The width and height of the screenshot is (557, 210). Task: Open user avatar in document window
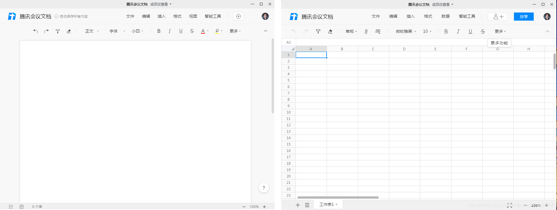tap(265, 16)
